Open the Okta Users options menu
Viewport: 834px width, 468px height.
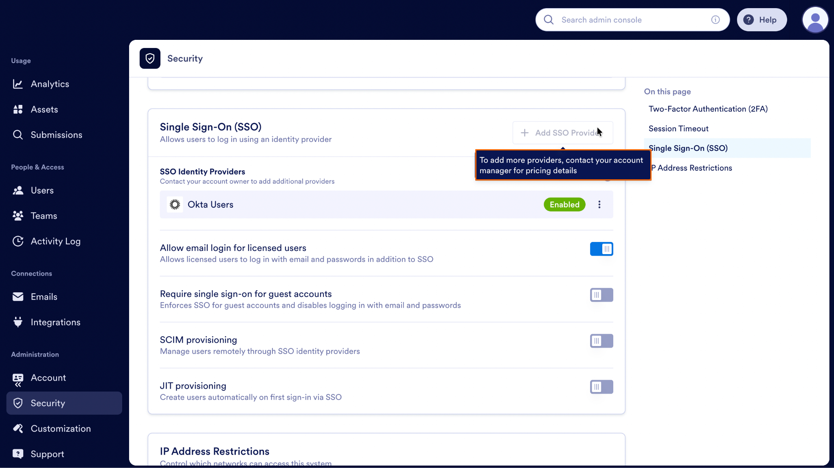[599, 204]
